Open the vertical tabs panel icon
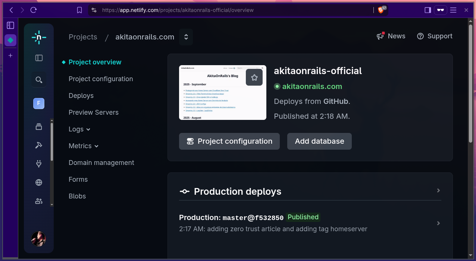476x261 pixels. 10,25
